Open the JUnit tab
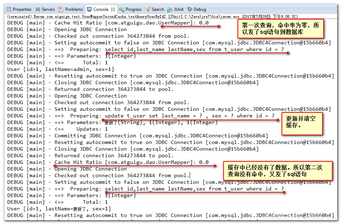The width and height of the screenshot is (341, 224). (x=175, y=9)
